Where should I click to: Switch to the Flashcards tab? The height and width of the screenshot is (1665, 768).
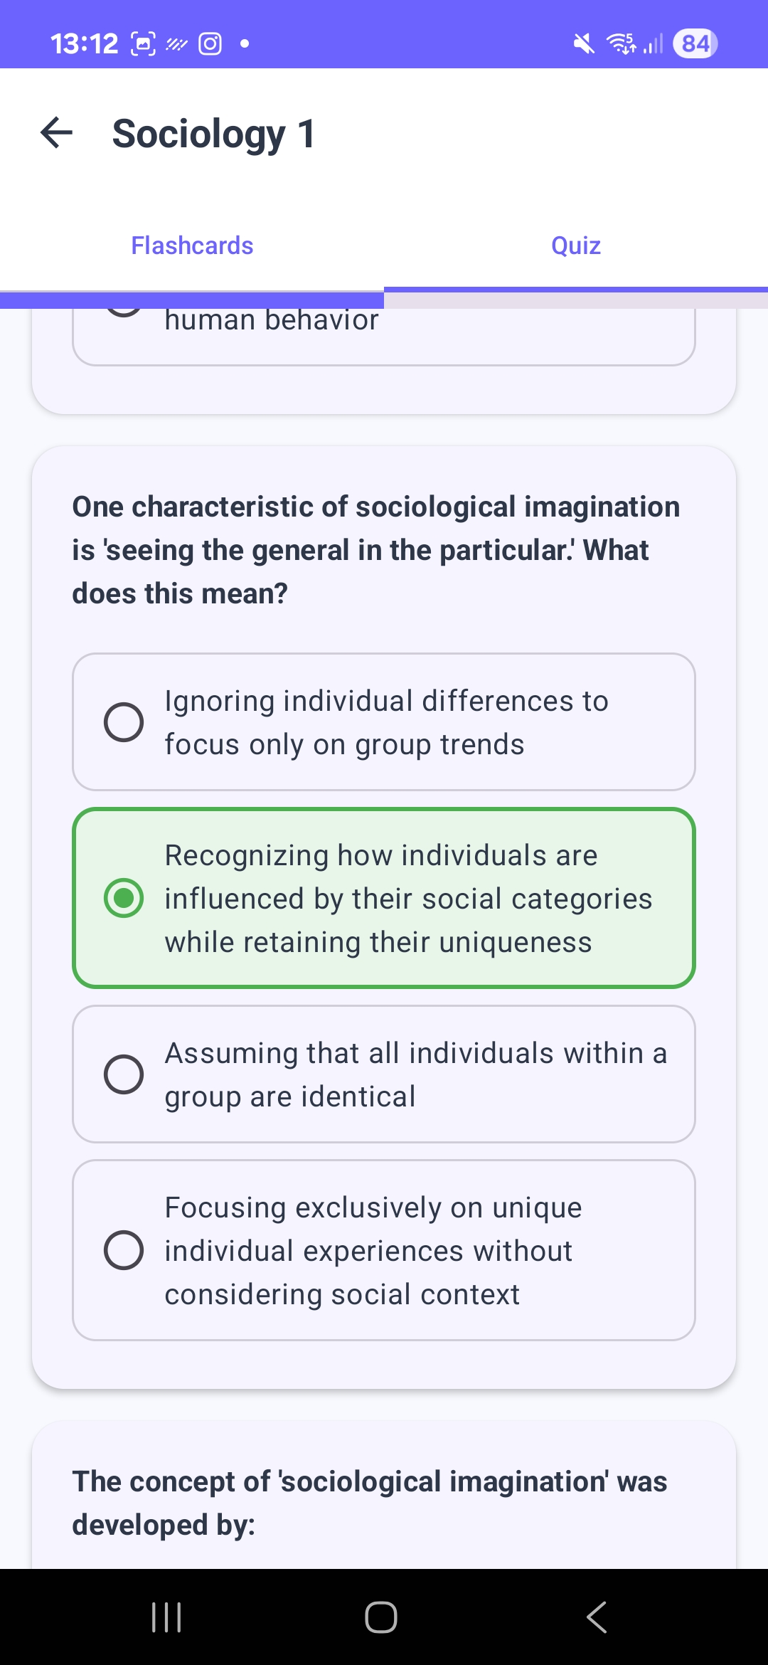192,245
